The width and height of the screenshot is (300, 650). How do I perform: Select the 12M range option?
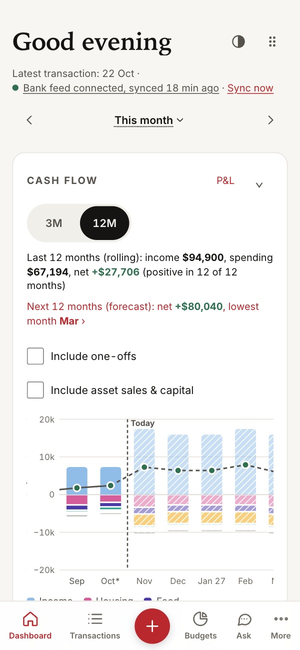(x=104, y=223)
